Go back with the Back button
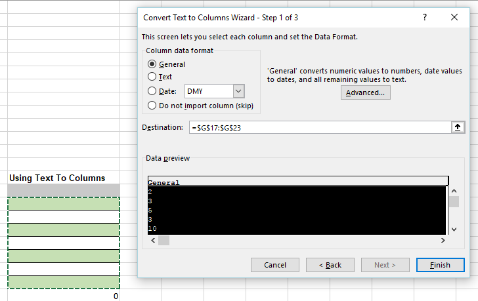 coord(330,265)
